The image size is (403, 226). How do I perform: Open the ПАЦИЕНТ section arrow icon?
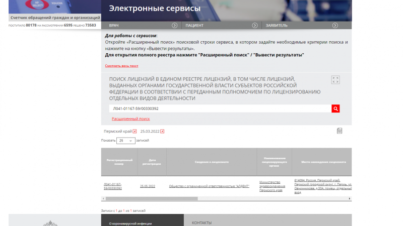pyautogui.click(x=255, y=25)
